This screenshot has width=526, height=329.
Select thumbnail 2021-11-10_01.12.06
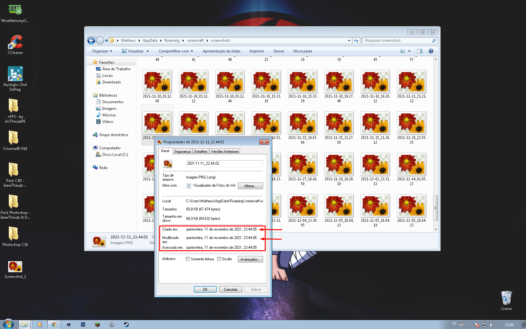(157, 86)
